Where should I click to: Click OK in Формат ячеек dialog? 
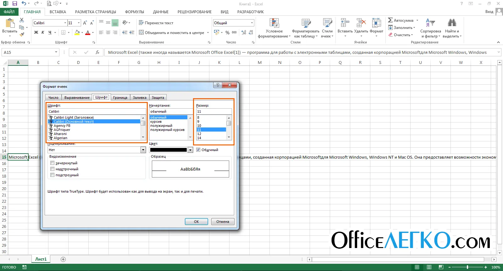pyautogui.click(x=196, y=222)
